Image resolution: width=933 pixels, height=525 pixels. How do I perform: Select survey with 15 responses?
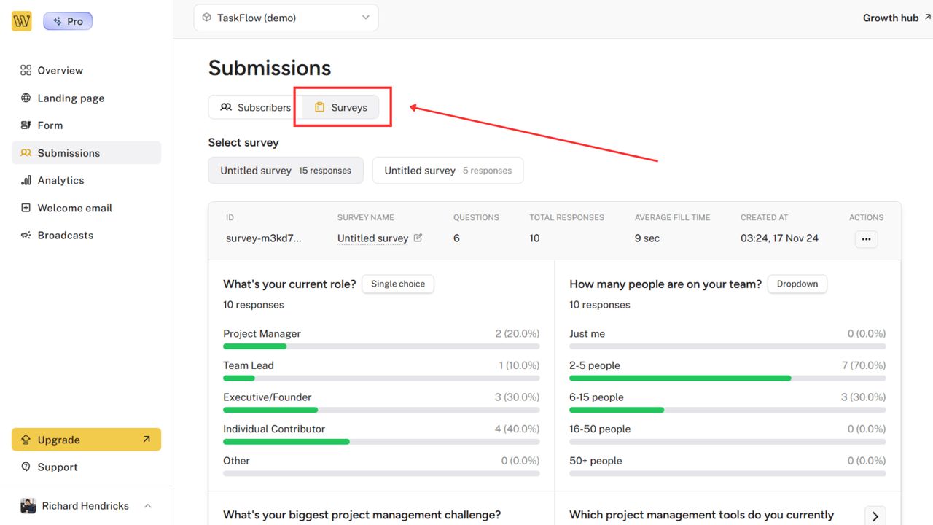[286, 171]
